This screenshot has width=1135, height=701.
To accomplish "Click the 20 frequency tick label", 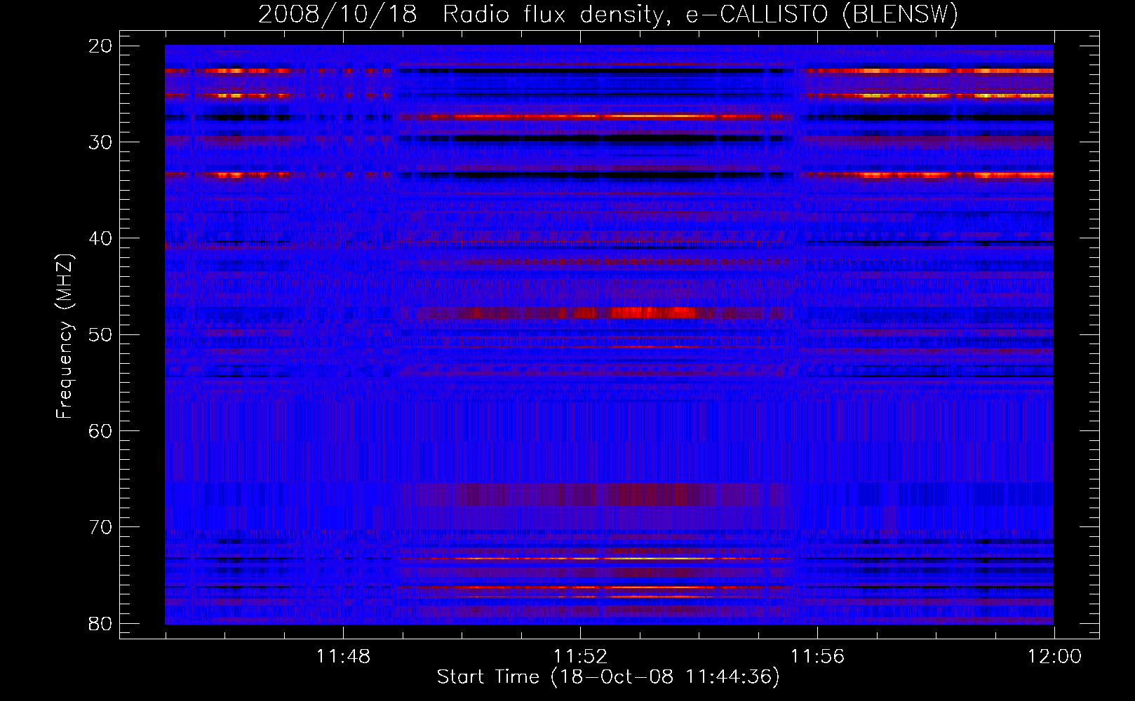I will click(102, 46).
